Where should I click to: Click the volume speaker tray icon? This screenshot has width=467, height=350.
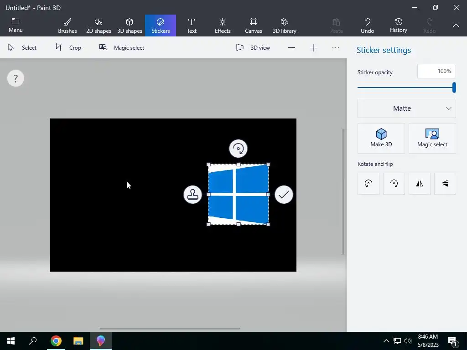[x=408, y=341]
